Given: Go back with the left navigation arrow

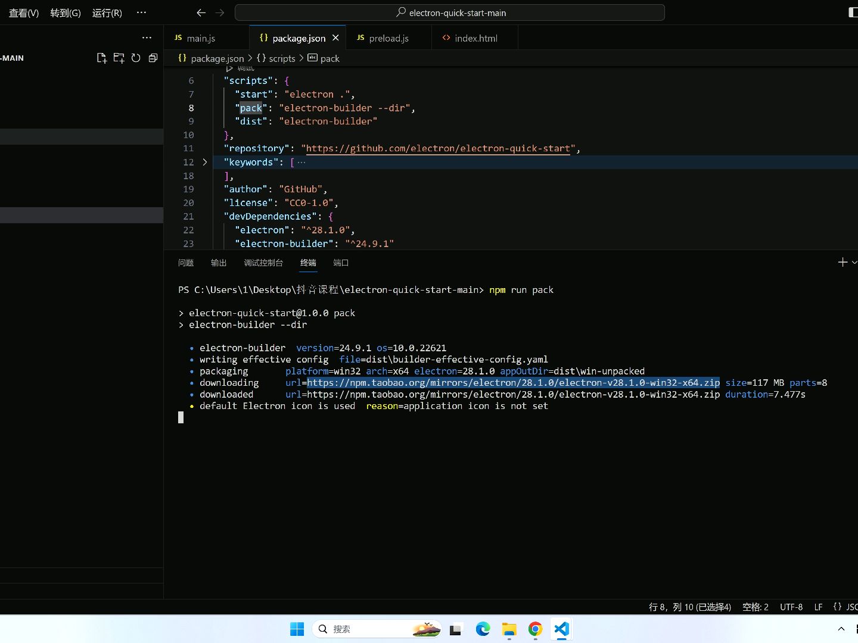Looking at the screenshot, I should click(201, 13).
